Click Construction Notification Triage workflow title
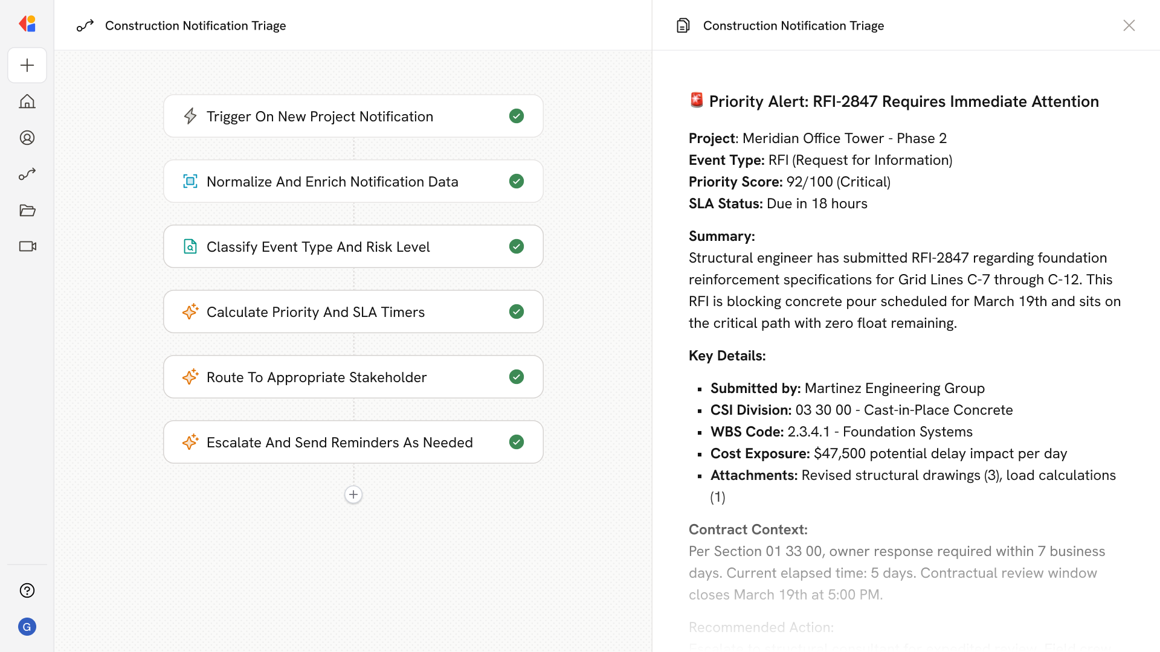1160x652 pixels. point(195,25)
